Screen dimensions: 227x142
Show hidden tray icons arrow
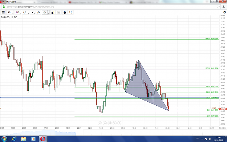click(202, 139)
